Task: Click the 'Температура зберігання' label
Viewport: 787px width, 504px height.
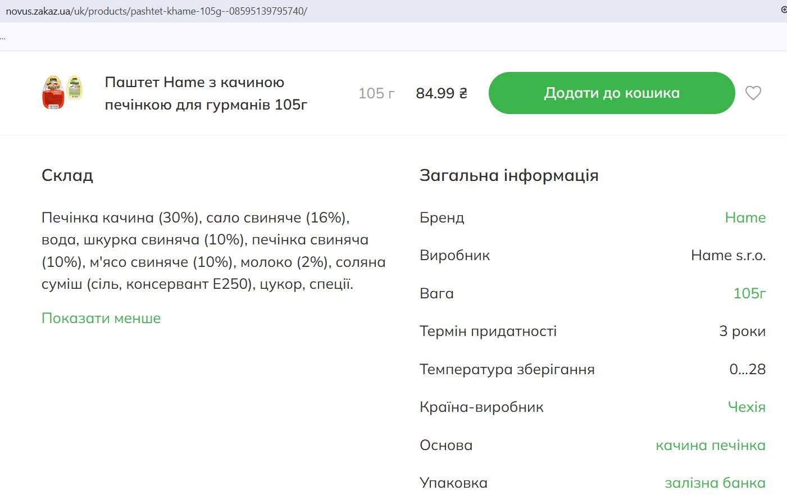Action: (507, 369)
